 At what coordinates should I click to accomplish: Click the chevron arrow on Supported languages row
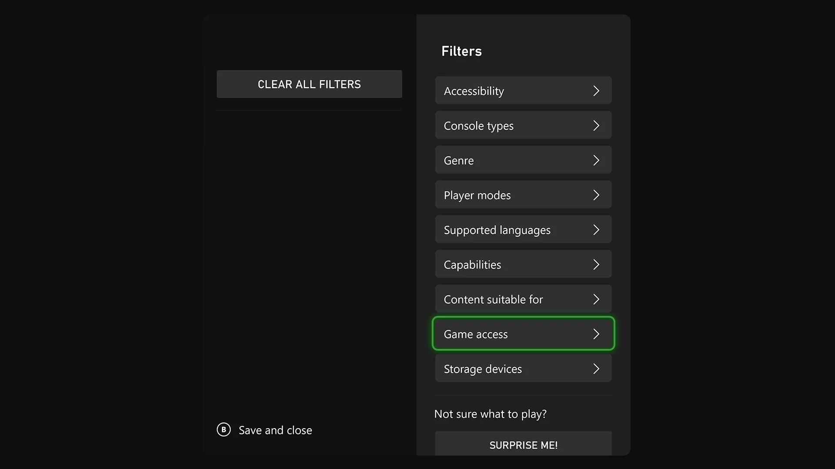(596, 230)
